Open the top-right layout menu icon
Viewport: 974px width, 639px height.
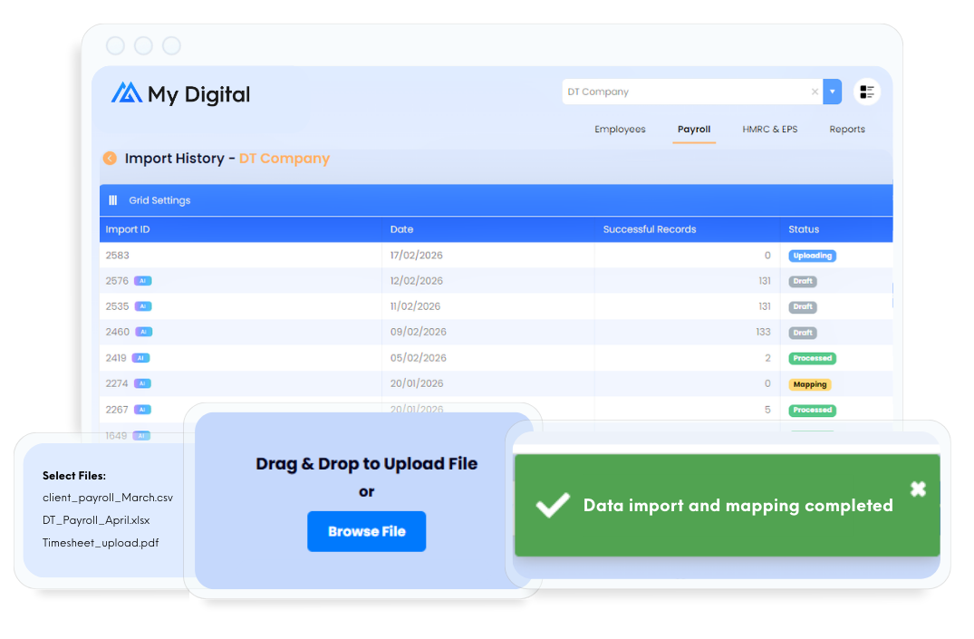click(867, 92)
